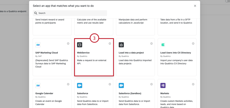Click the SAP Marketing Cloud XM logo icon
Screen dimensions: 230x108
pos(38,45)
